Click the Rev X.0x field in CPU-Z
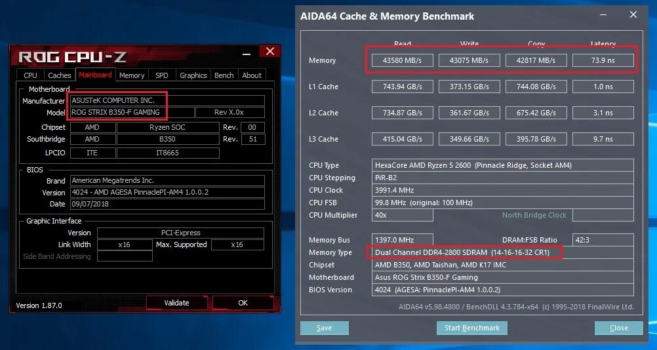Image resolution: width=657 pixels, height=350 pixels. [230, 112]
